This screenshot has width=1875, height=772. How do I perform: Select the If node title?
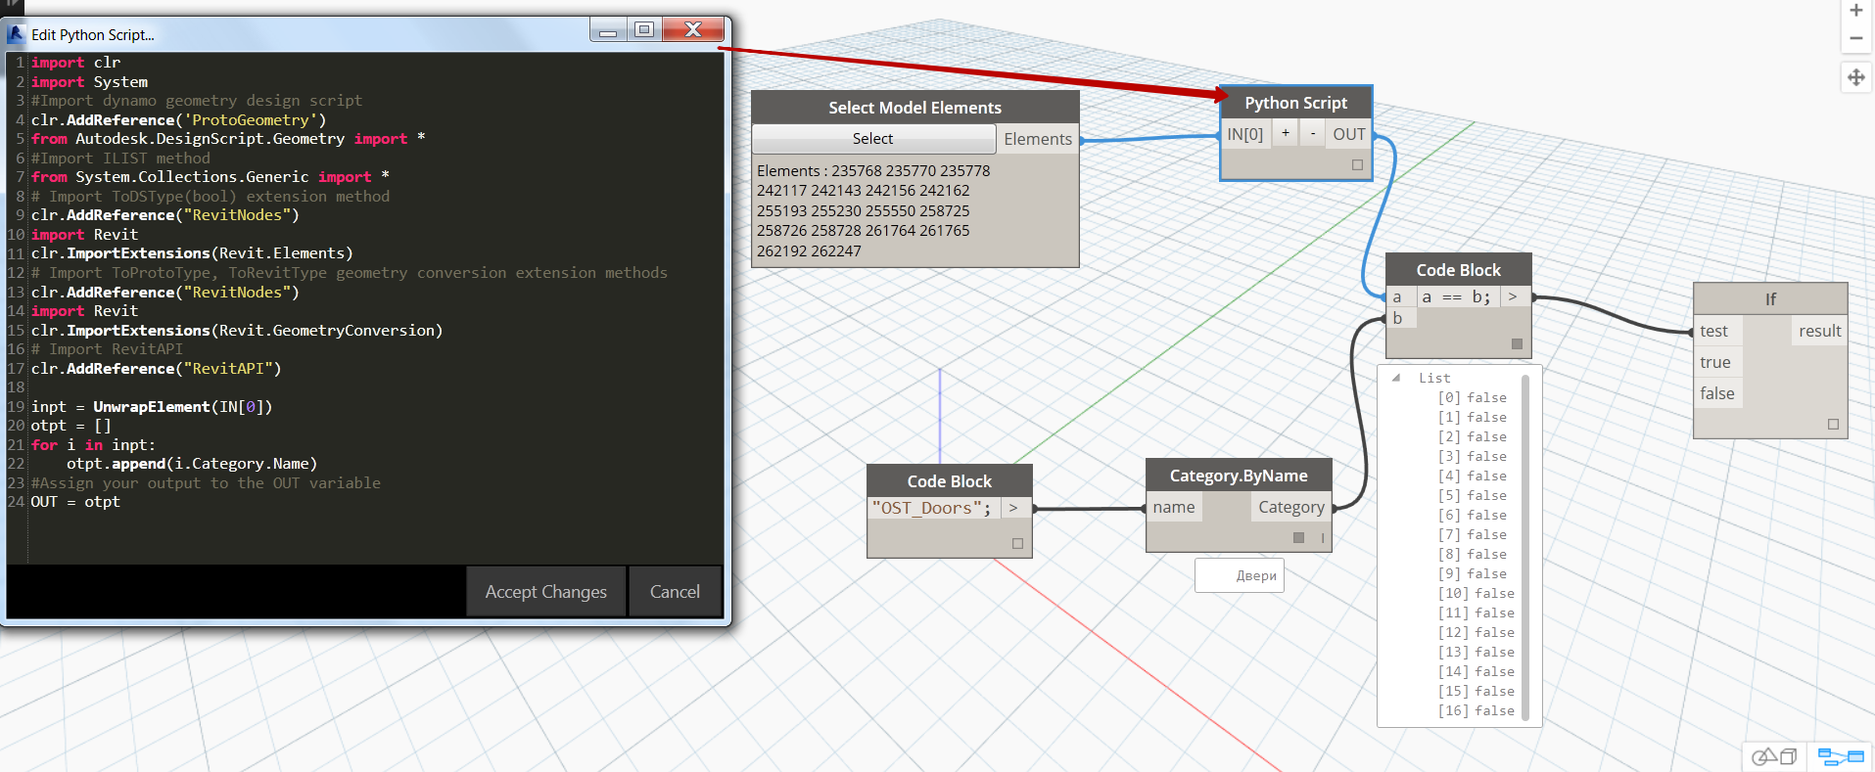coord(1770,299)
